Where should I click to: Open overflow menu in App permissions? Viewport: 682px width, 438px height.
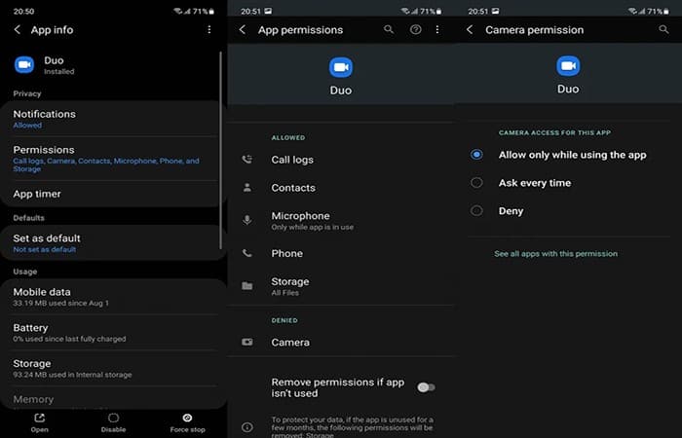437,29
